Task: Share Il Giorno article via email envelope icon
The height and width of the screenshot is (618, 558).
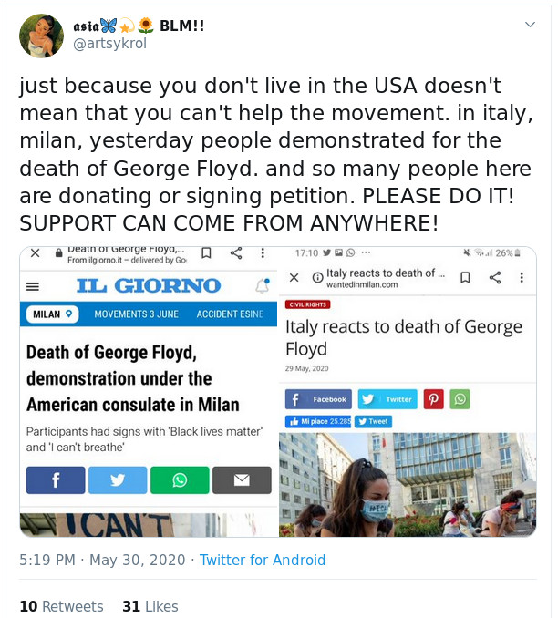Action: [x=242, y=480]
